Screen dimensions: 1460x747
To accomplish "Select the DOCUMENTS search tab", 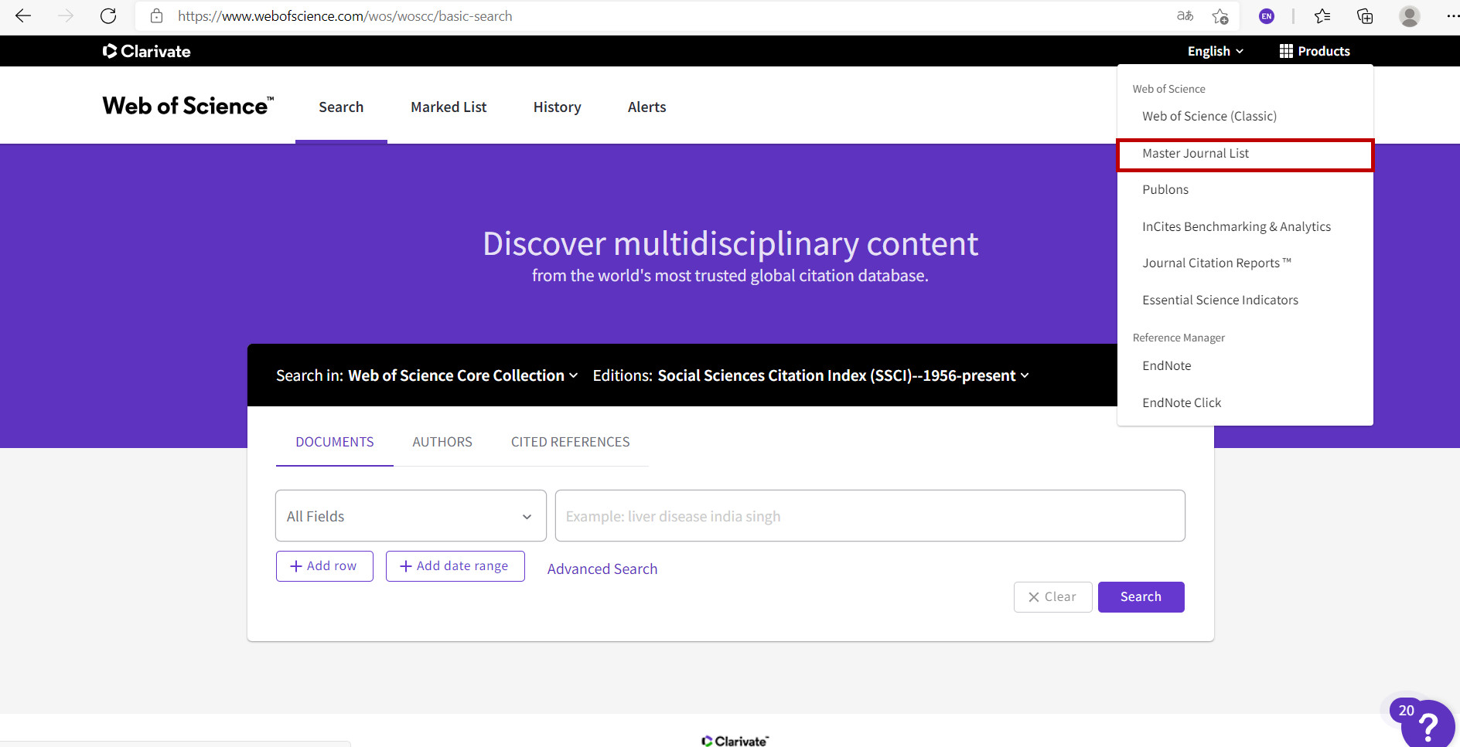I will [x=334, y=442].
